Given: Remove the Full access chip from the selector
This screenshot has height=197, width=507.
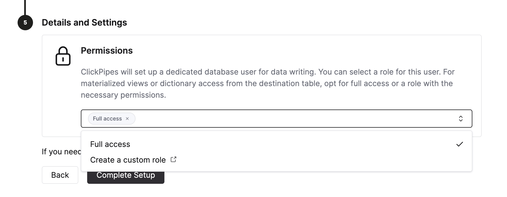Looking at the screenshot, I should click(127, 119).
